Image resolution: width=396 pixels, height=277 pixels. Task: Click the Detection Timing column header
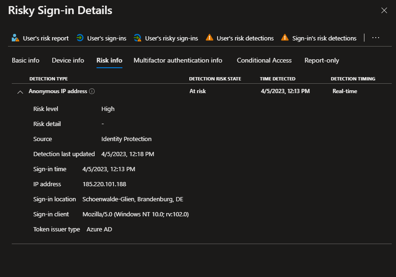[x=353, y=79]
